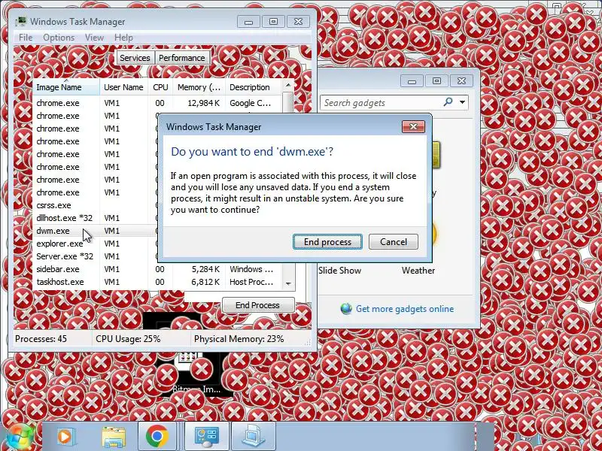Screen dimensions: 602x451
Task: Select the sidebar.exe process row
Action: click(157, 269)
